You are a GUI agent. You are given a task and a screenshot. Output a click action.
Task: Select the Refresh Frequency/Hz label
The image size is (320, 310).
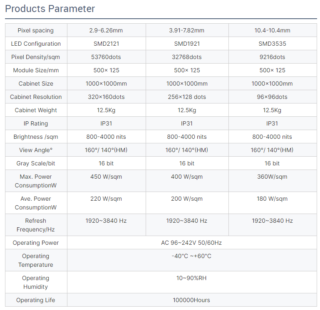tap(36, 225)
